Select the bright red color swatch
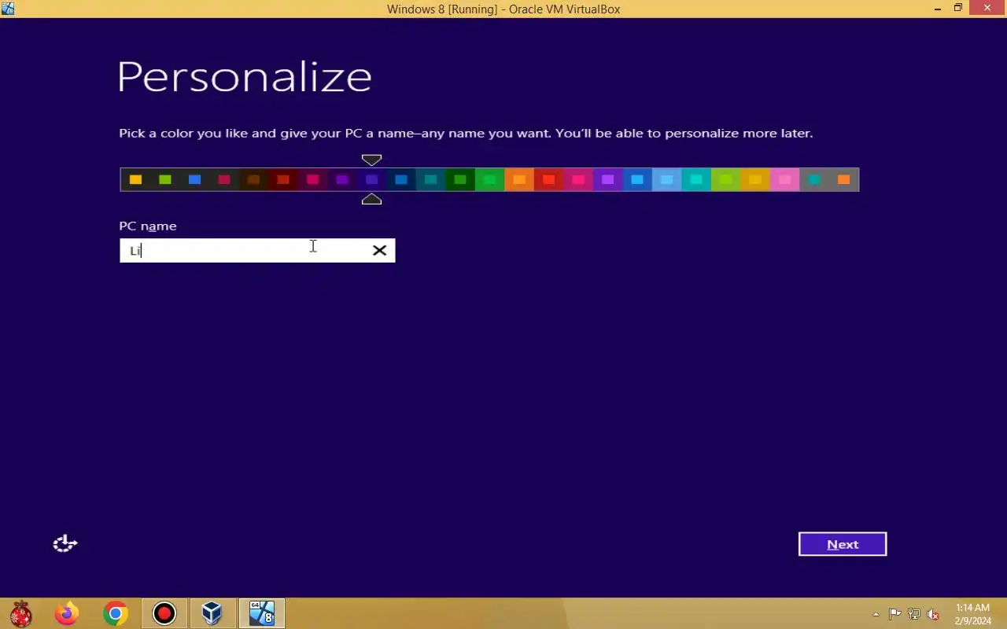This screenshot has height=629, width=1007. pyautogui.click(x=548, y=180)
